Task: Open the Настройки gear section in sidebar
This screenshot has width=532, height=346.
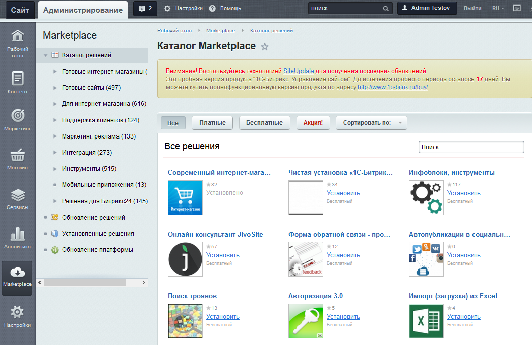Action: 18,316
